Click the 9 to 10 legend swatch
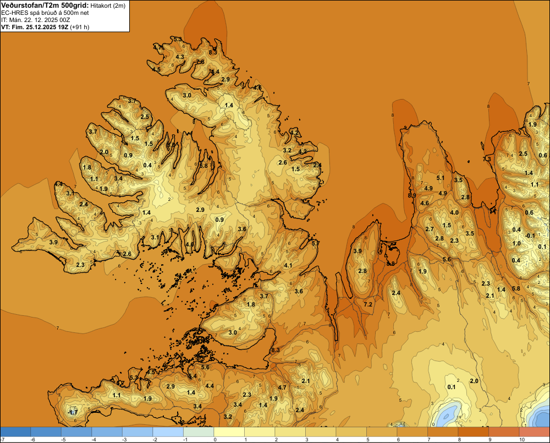This screenshot has width=550, height=443. click(504, 432)
